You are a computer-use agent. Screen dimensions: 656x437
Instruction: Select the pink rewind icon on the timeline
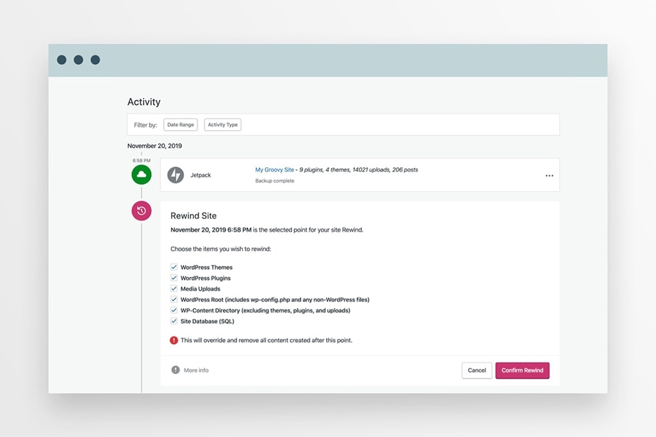coord(141,211)
